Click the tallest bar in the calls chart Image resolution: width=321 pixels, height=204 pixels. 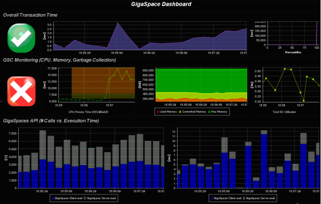click(x=43, y=159)
